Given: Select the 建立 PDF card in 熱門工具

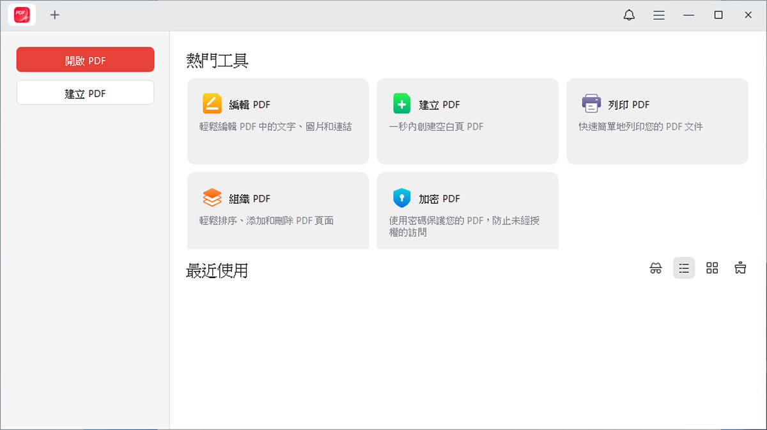Looking at the screenshot, I should [467, 121].
